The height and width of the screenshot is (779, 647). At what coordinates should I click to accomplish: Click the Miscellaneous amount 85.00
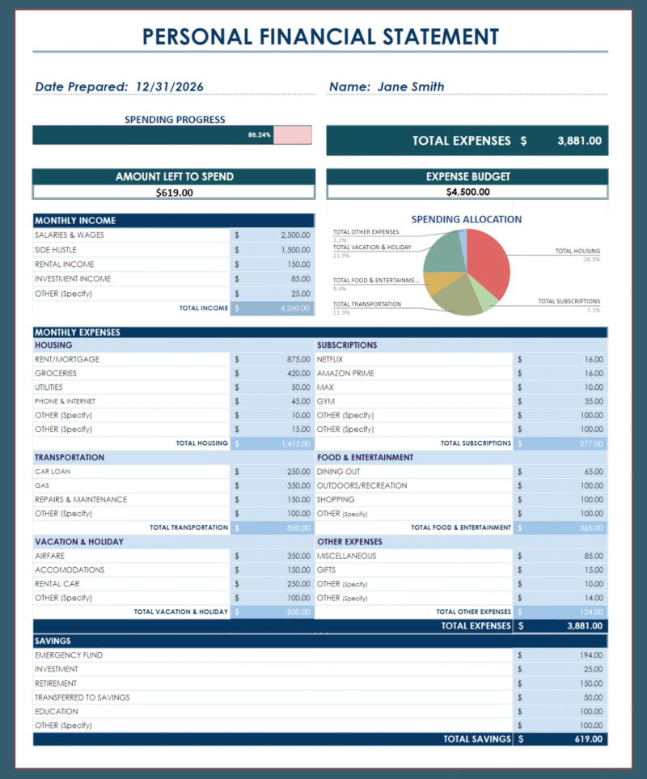click(x=560, y=556)
